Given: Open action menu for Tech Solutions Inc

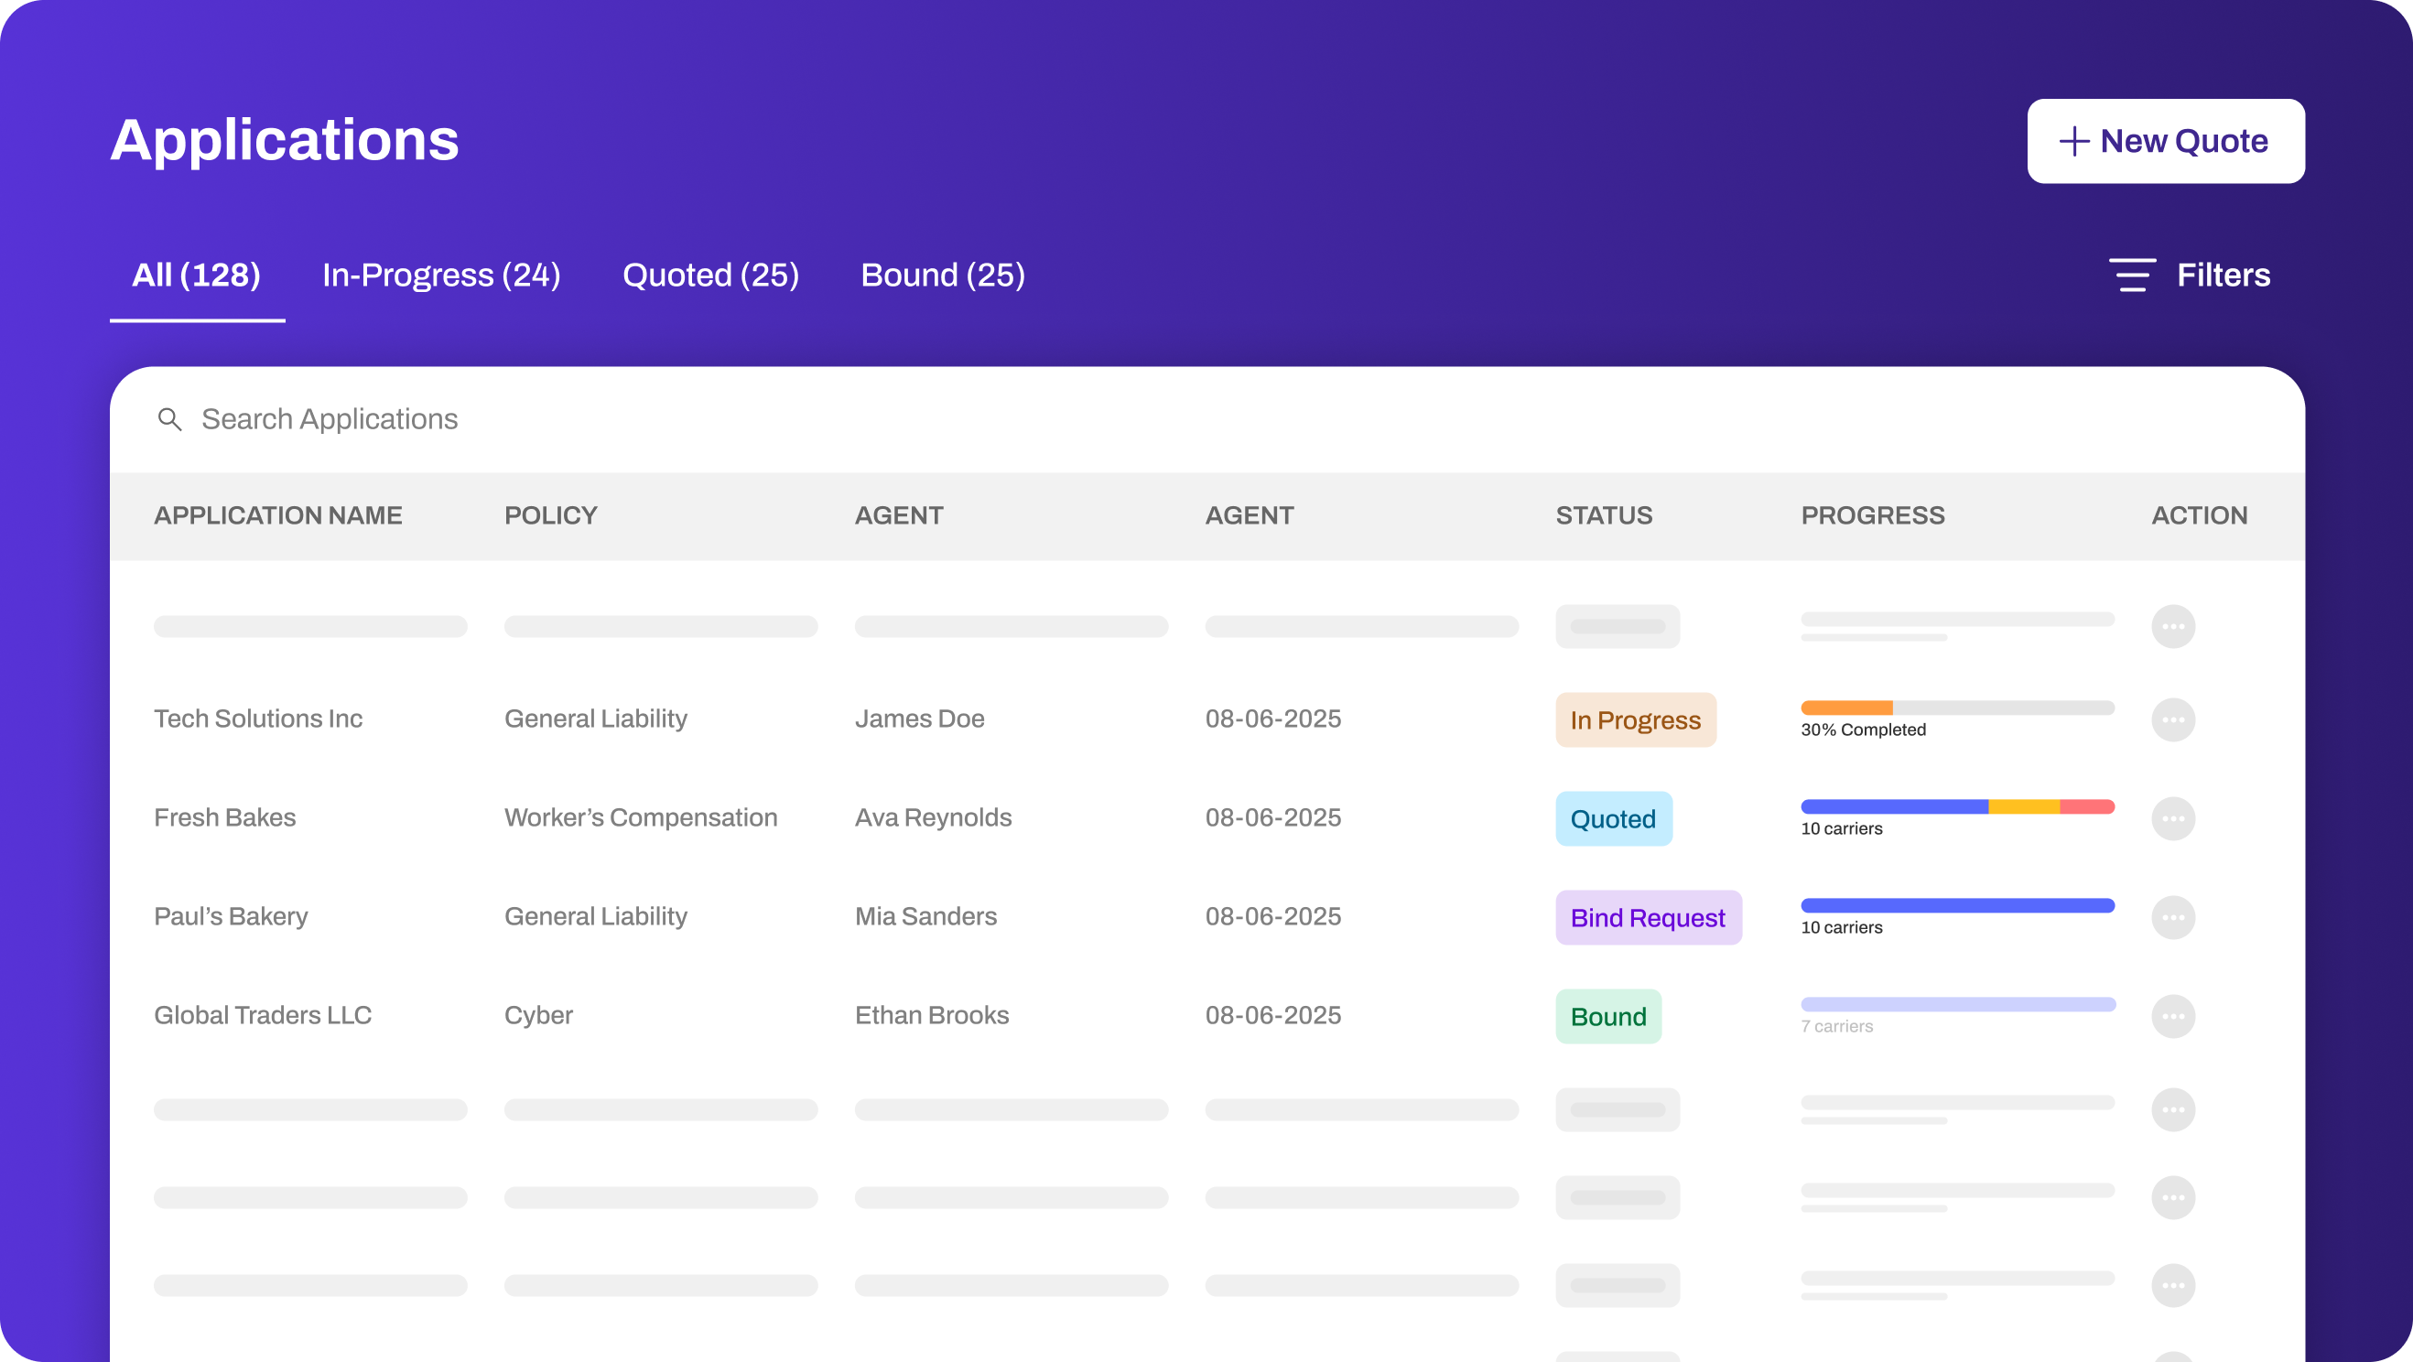Looking at the screenshot, I should pos(2172,719).
